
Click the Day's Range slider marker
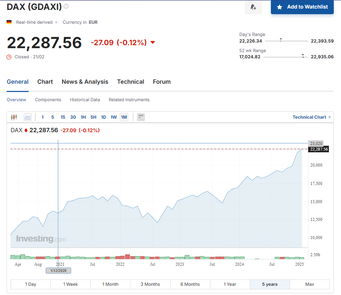[x=281, y=40]
